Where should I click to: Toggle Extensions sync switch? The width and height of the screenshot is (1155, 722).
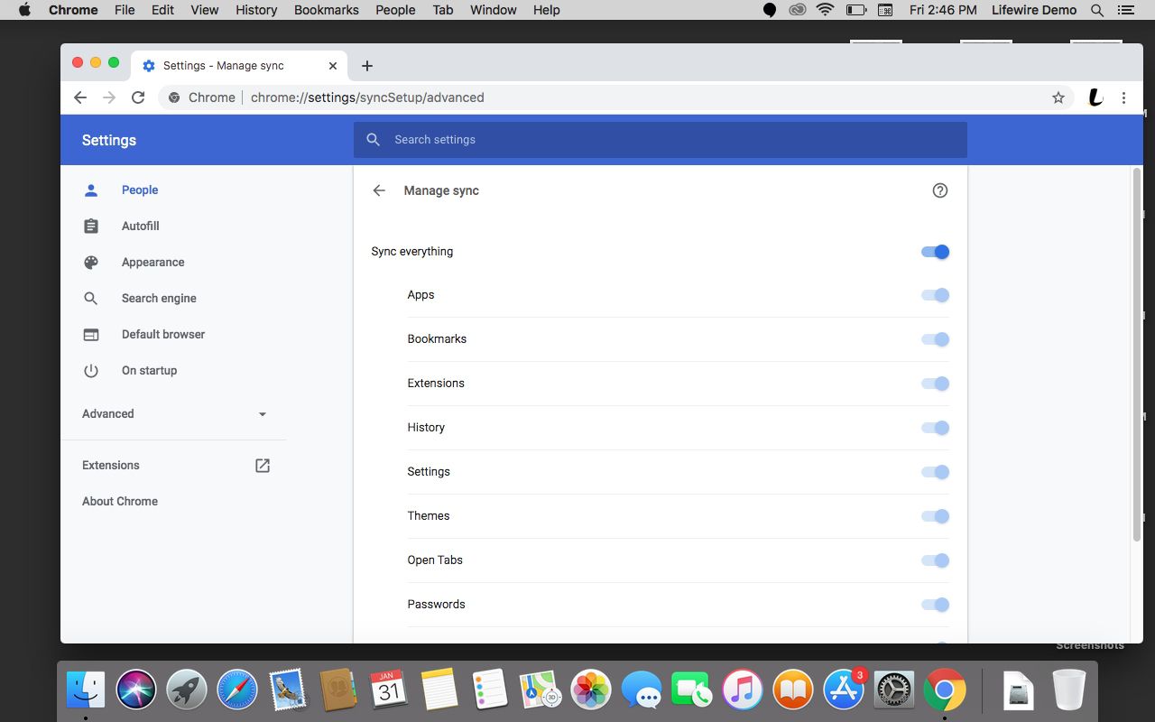point(935,384)
